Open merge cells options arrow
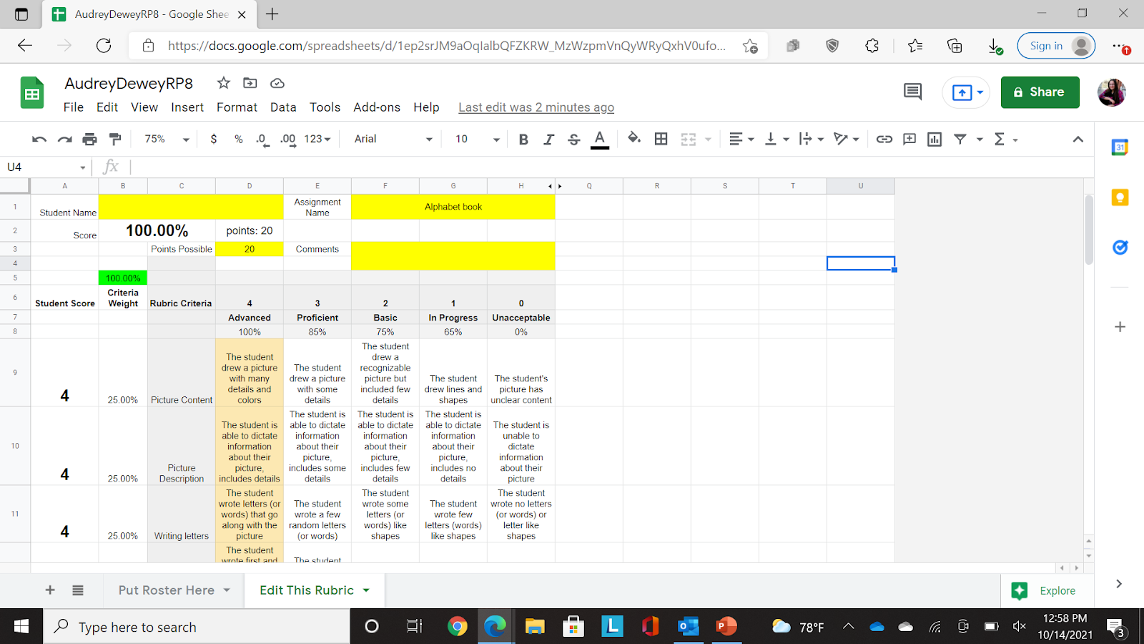The width and height of the screenshot is (1144, 644). [x=708, y=139]
